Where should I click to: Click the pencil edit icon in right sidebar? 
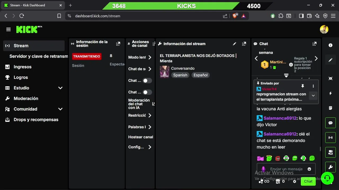pyautogui.click(x=331, y=60)
